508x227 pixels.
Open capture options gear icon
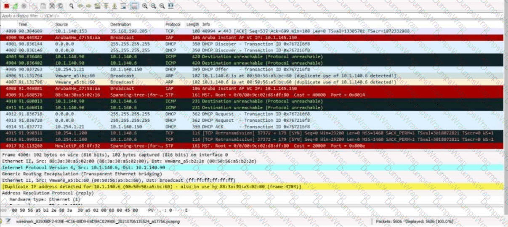(x=24, y=6)
